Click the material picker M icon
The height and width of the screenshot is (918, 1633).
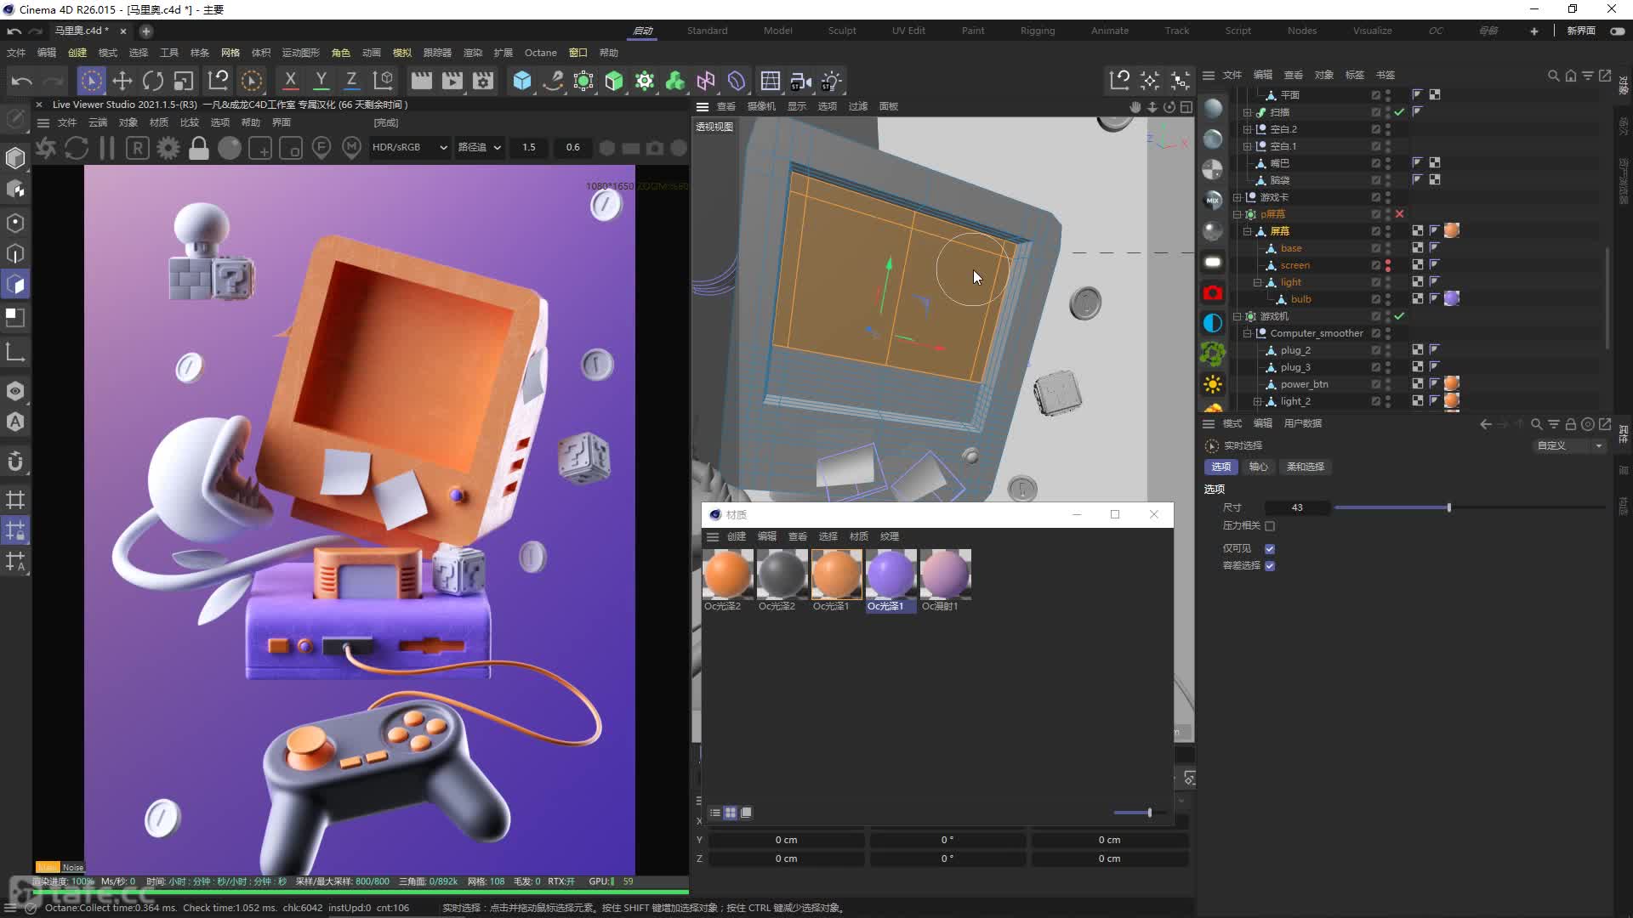352,148
